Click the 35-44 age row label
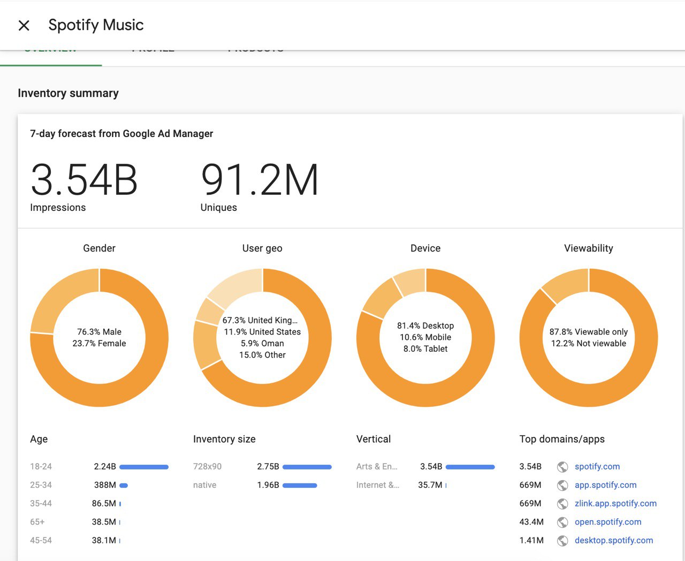The image size is (685, 561). (41, 504)
